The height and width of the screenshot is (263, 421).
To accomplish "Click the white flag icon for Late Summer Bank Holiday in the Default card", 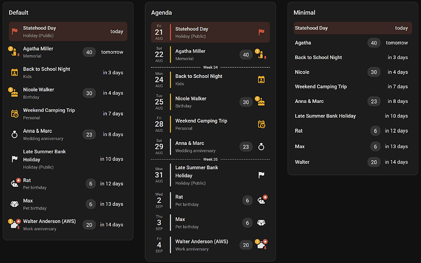I will 15,159.
